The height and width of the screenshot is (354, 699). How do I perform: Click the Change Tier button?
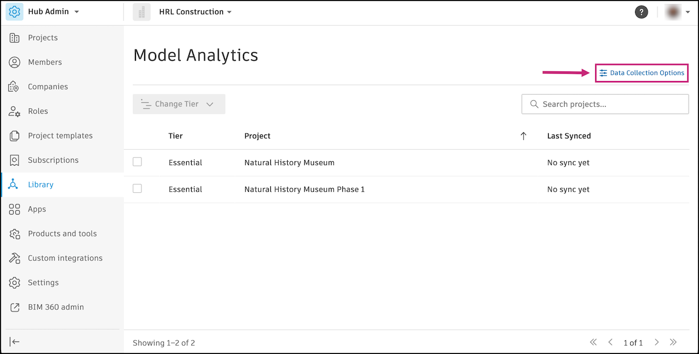[179, 104]
